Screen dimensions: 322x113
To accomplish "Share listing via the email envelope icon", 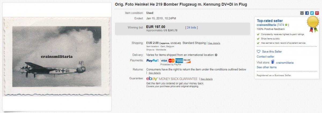I will [x=302, y=13].
